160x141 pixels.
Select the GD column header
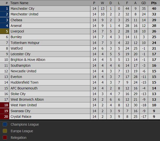pos(143,3)
